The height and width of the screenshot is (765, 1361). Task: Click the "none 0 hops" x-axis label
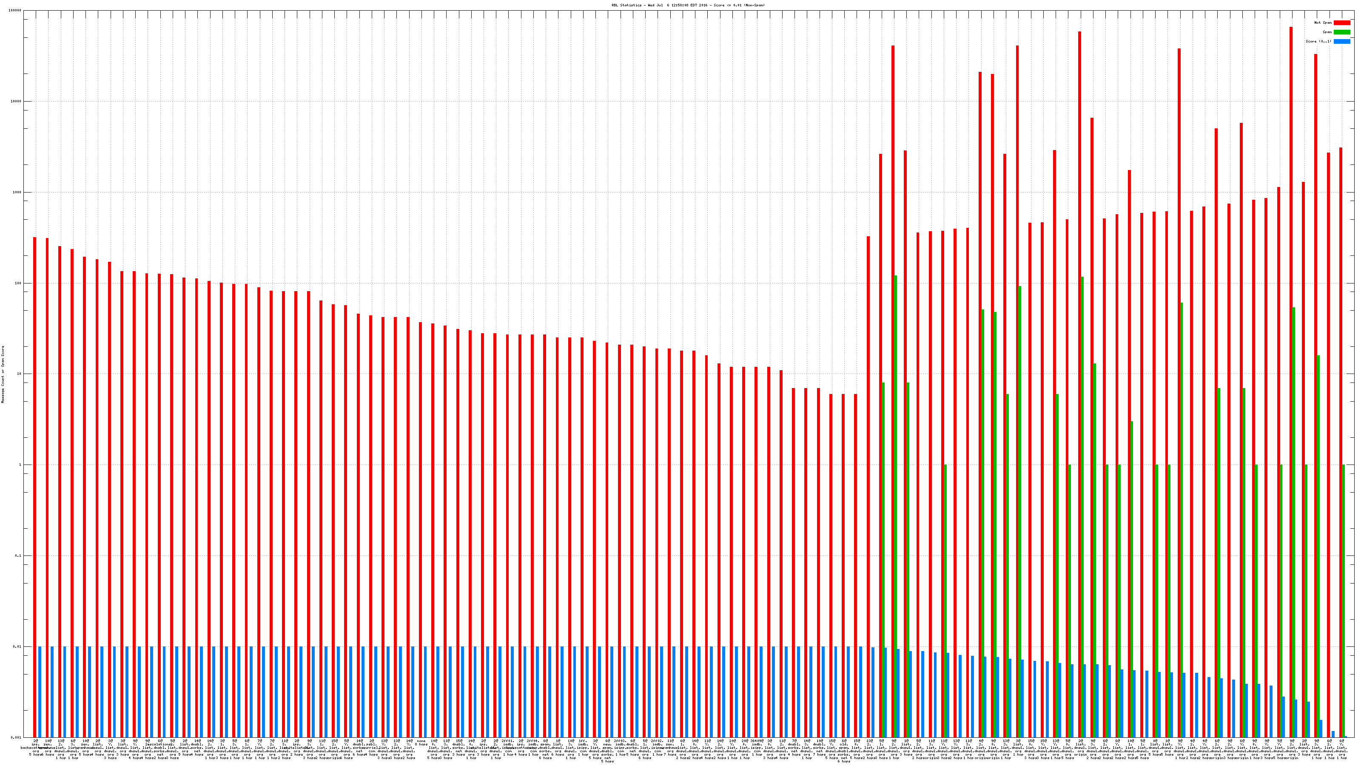(421, 743)
